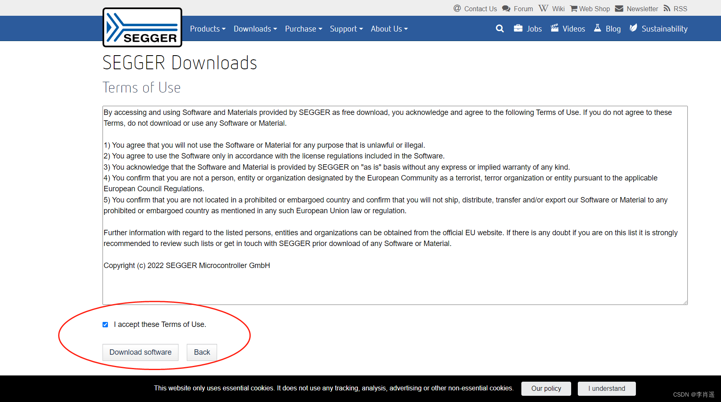Click the Jobs briefcase icon
Image resolution: width=721 pixels, height=402 pixels.
[518, 28]
